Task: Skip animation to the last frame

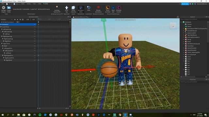Action: click(x=20, y=19)
